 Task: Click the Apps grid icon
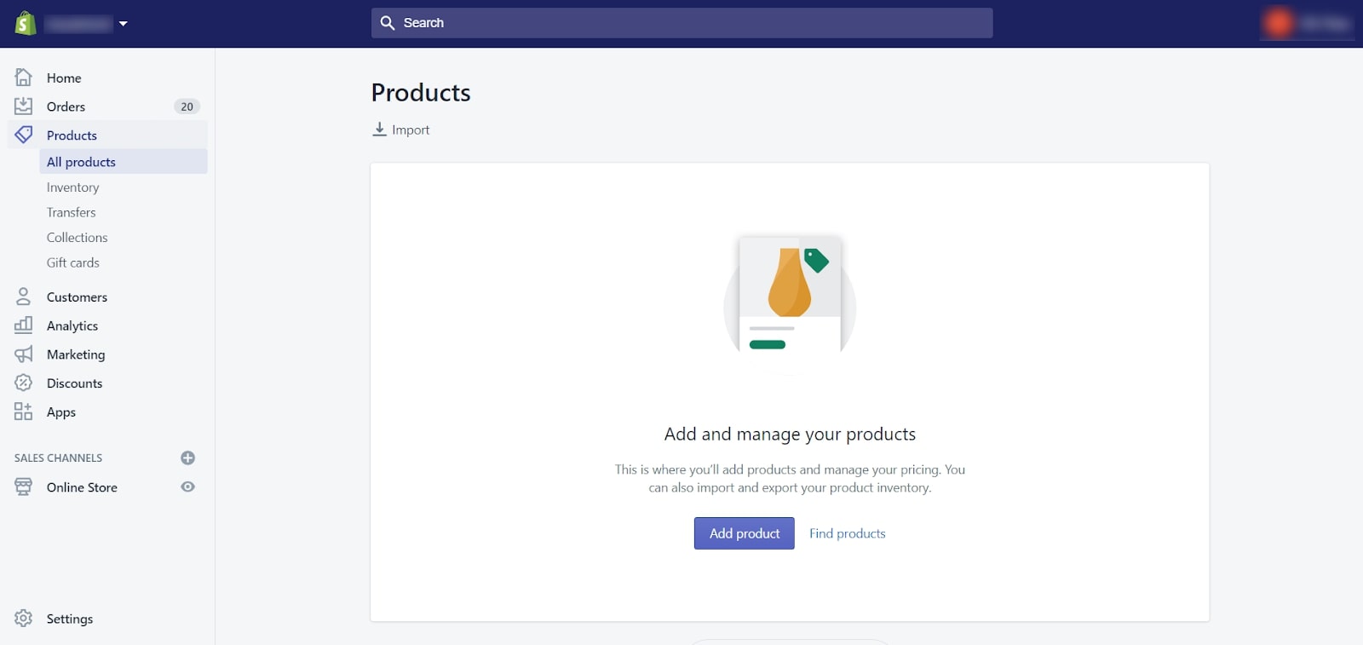coord(24,412)
